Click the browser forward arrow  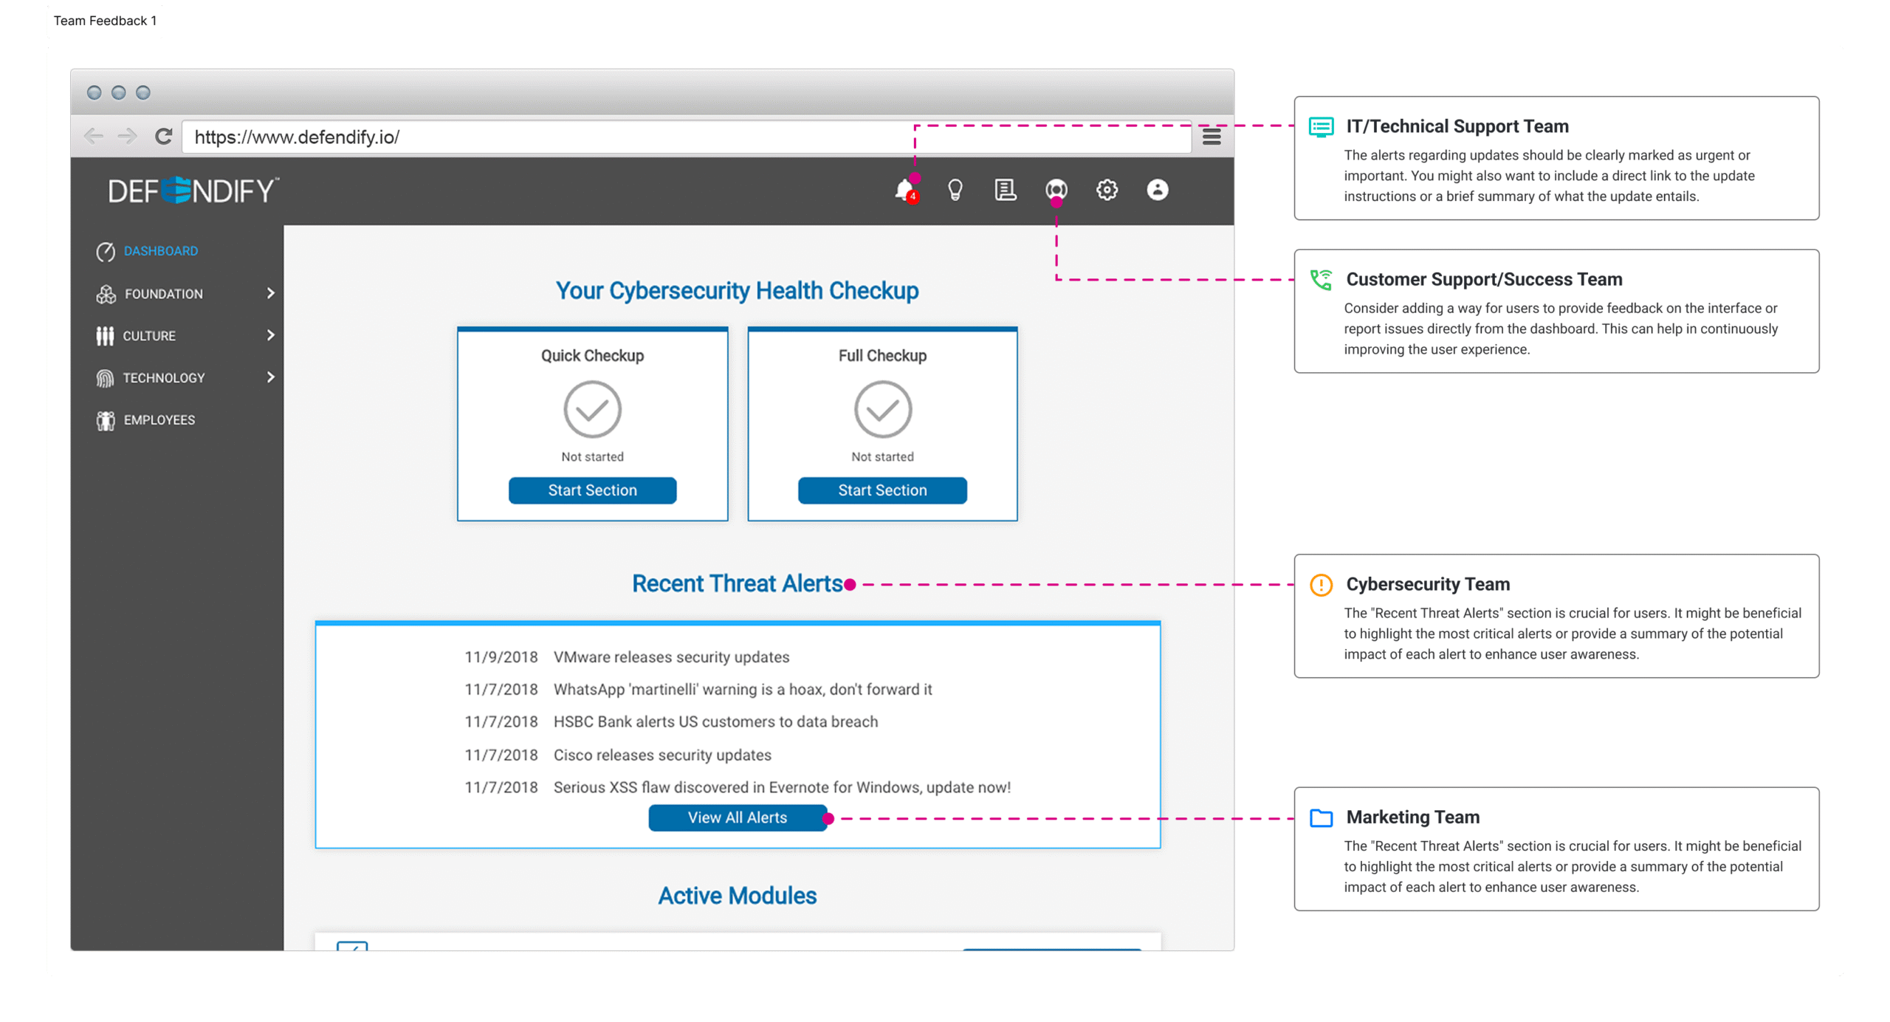(128, 137)
